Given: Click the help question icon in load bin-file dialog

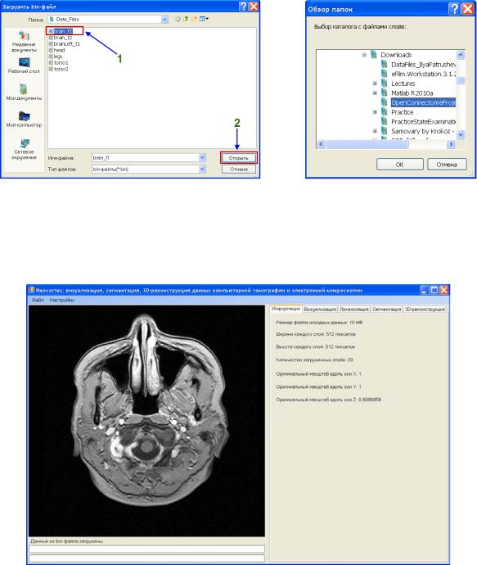Looking at the screenshot, I should 243,7.
